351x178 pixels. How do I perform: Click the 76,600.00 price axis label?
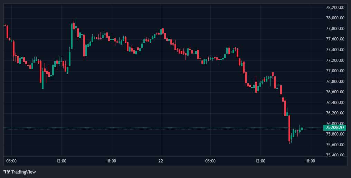point(335,92)
